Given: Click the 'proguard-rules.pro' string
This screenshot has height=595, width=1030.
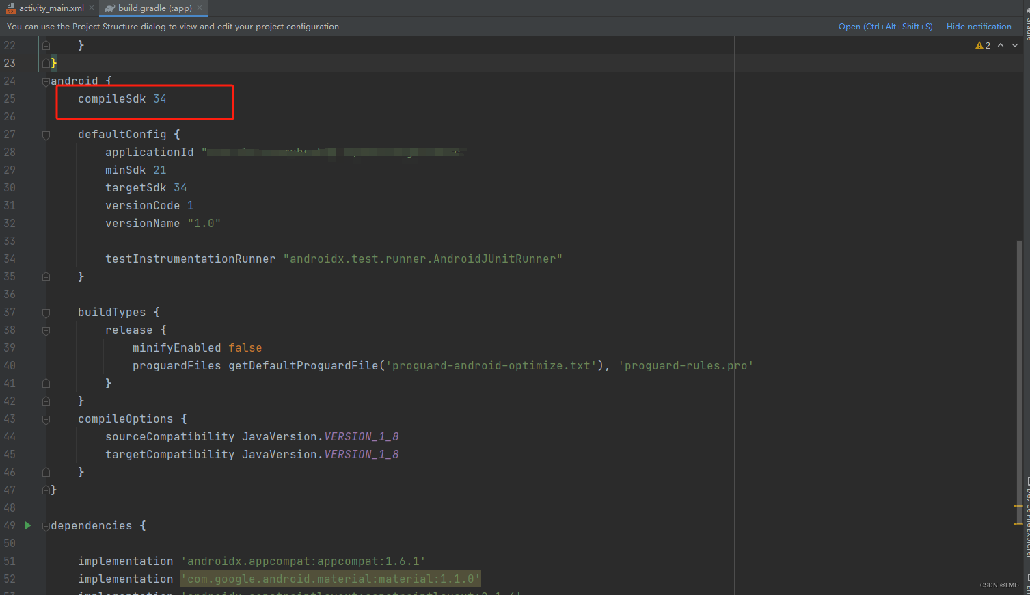Looking at the screenshot, I should click(686, 365).
